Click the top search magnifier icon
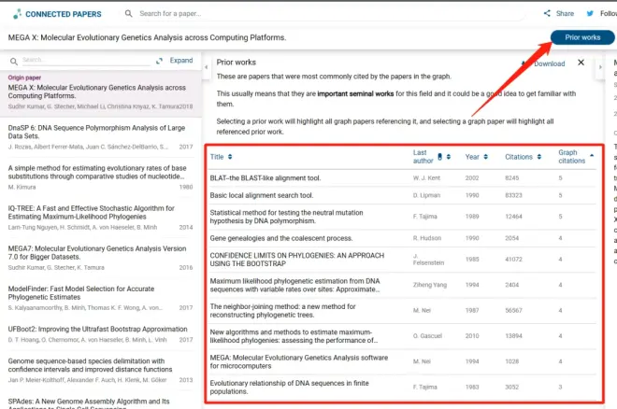This screenshot has width=617, height=409. pos(129,14)
